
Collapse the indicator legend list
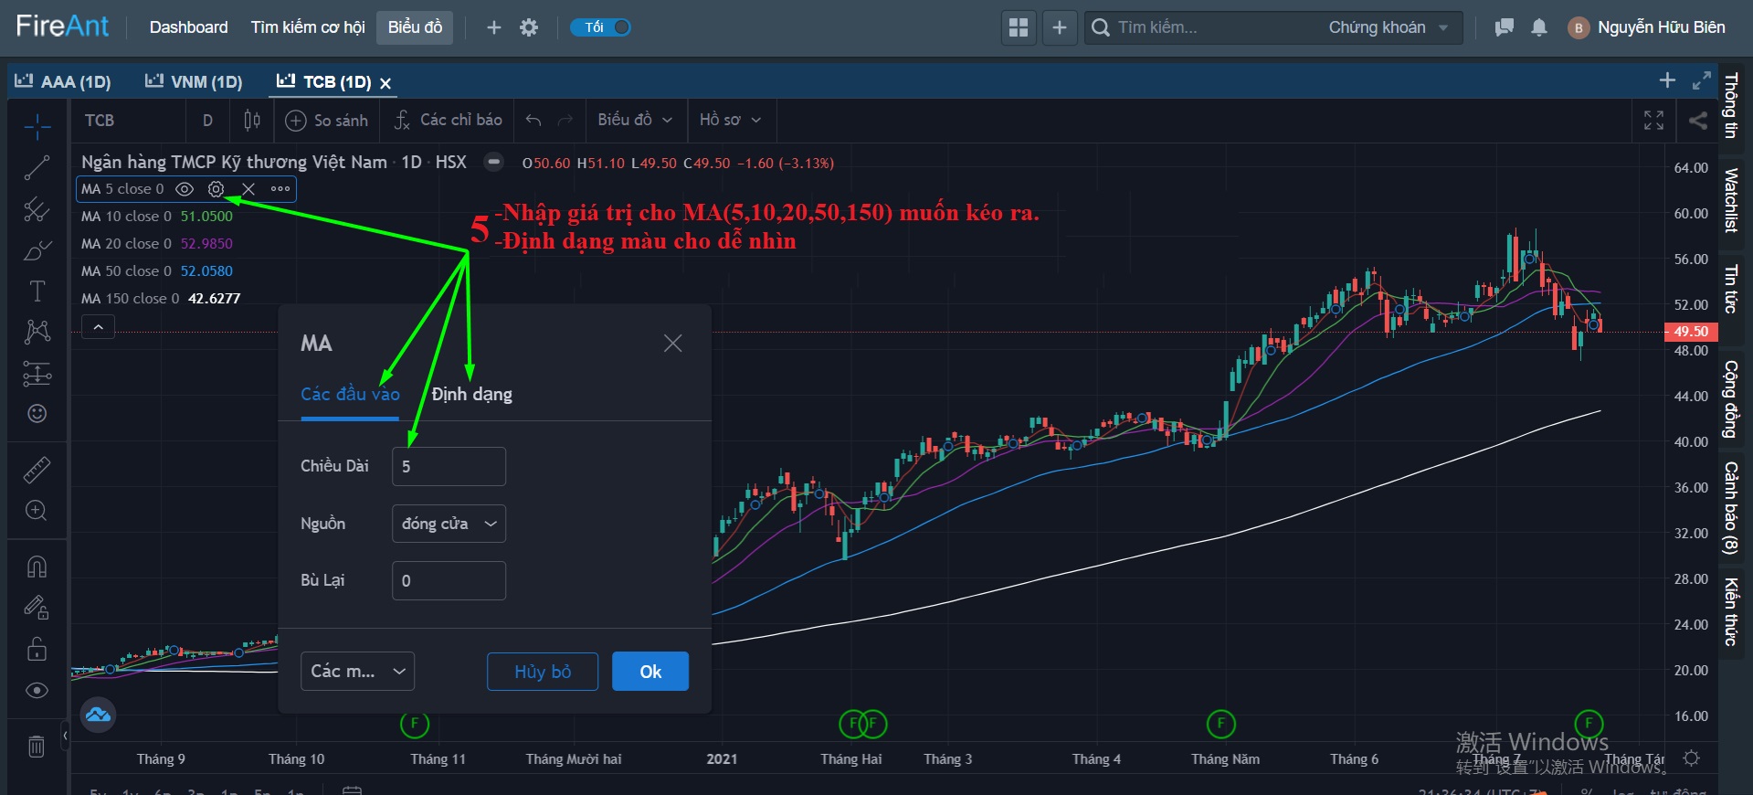98,327
